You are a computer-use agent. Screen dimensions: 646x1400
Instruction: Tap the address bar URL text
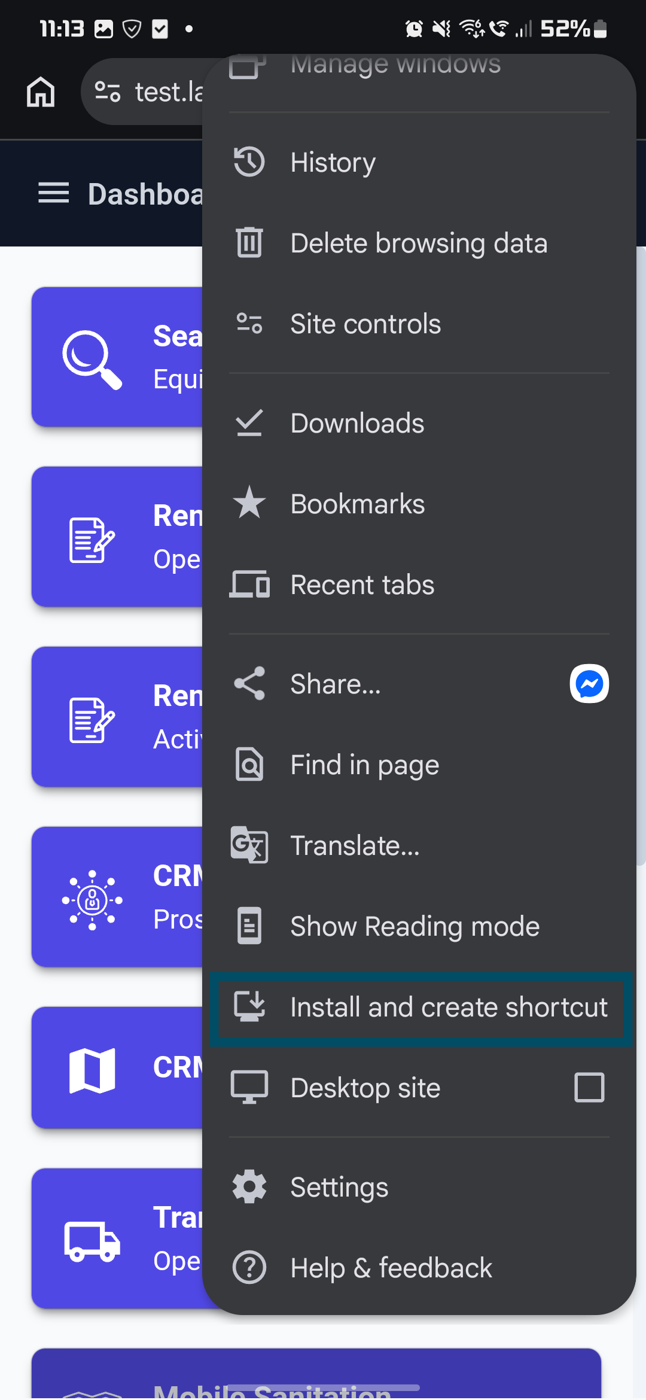tap(169, 92)
